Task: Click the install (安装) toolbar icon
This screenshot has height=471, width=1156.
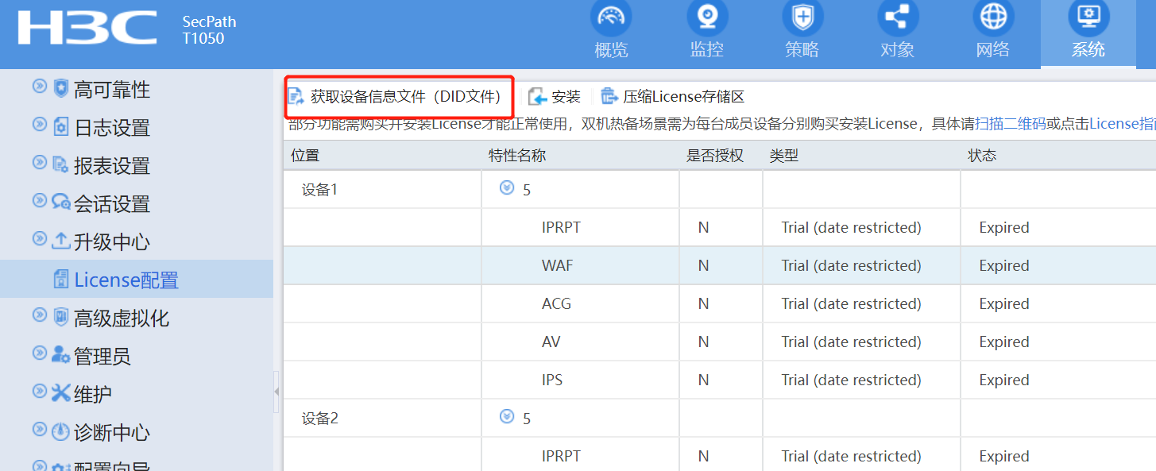Action: [x=538, y=97]
